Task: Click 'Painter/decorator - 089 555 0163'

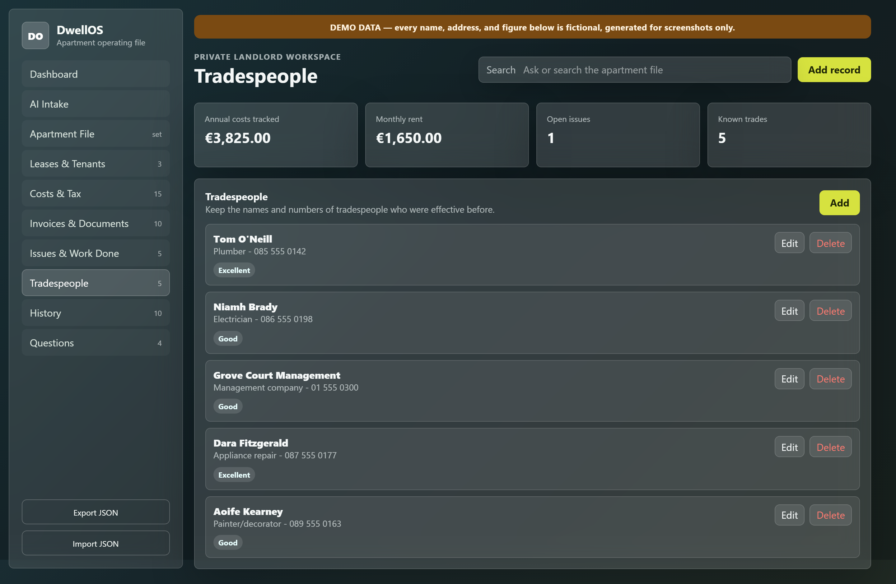Action: pos(278,523)
